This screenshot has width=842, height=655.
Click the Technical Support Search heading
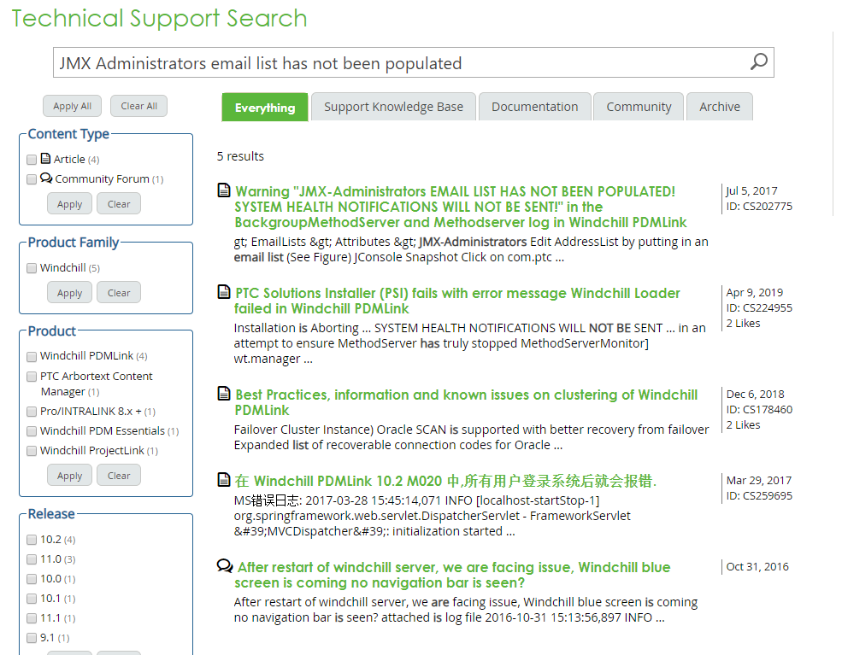[159, 18]
